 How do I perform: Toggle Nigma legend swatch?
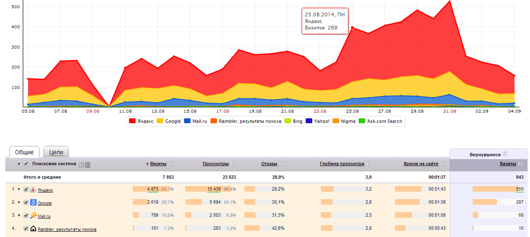336,121
